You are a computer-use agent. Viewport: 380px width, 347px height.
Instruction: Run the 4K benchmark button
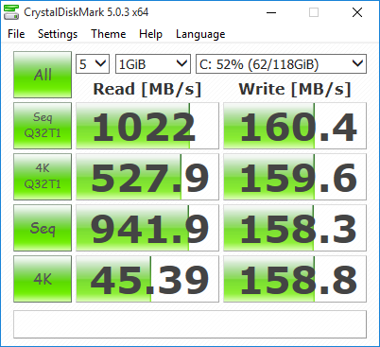[43, 279]
